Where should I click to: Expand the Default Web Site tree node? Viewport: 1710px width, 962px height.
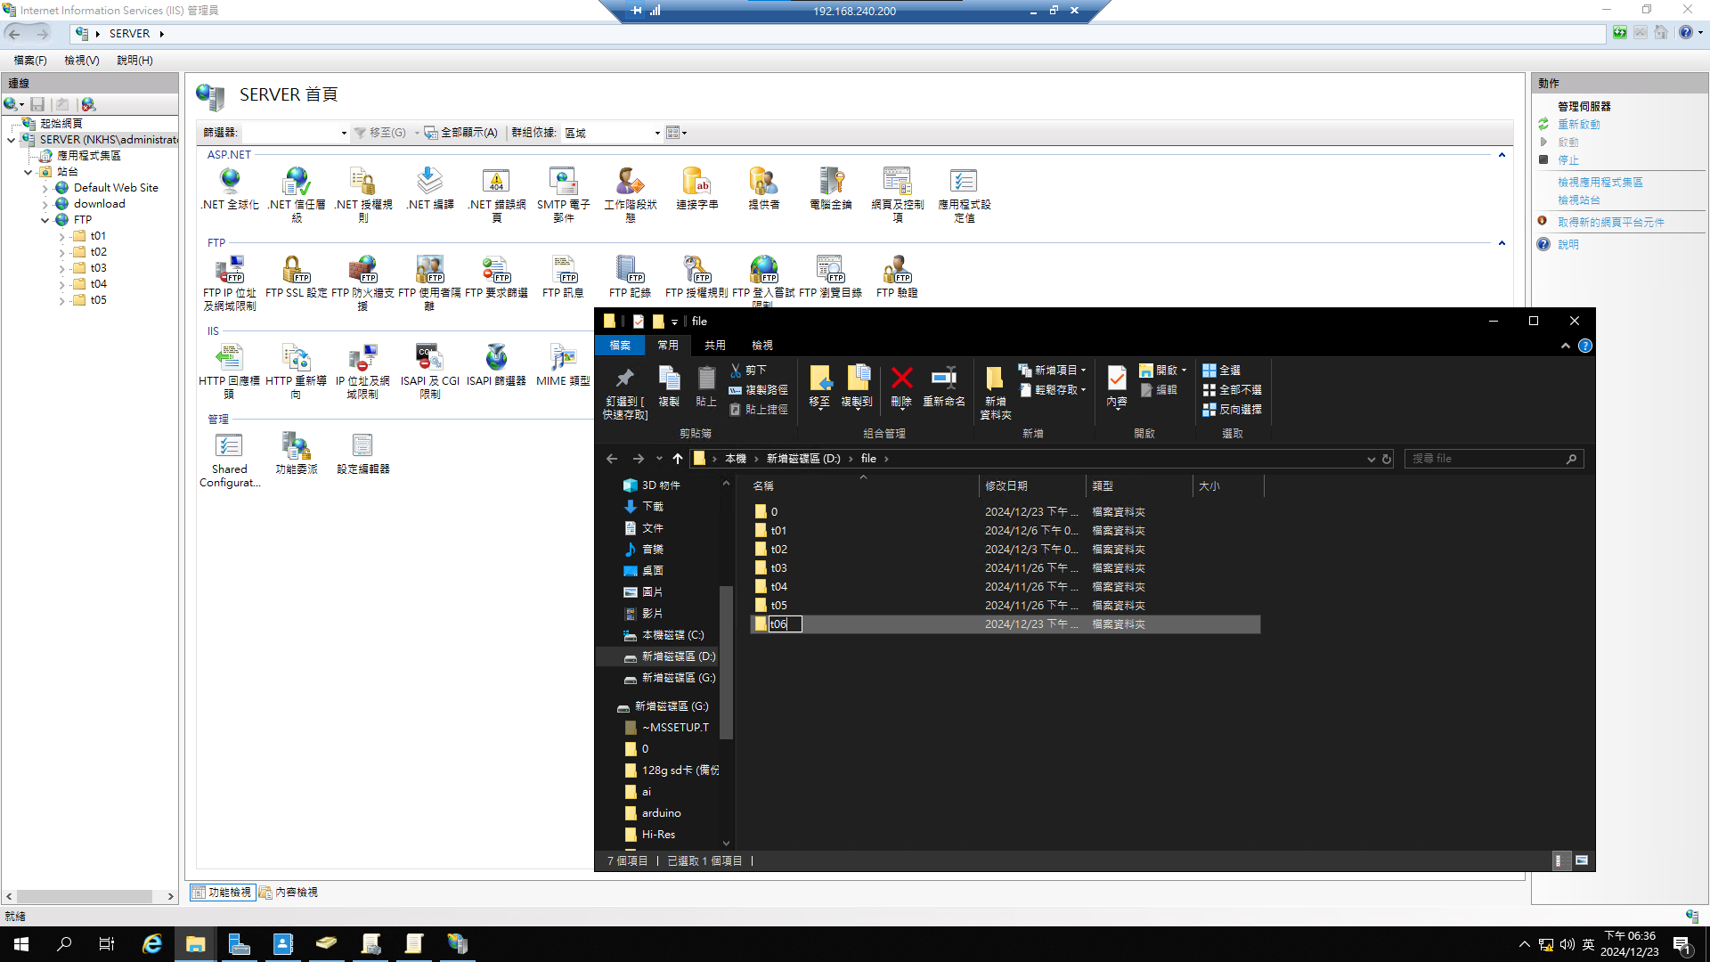[45, 189]
